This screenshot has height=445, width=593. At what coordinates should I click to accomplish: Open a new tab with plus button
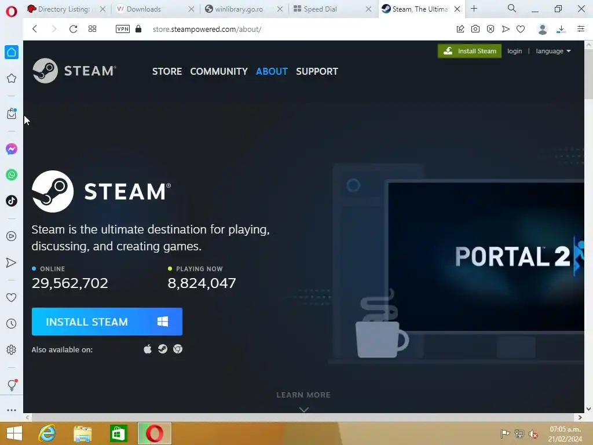[474, 8]
